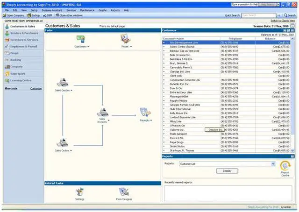The image size is (299, 212).
Task: Select customer Regal Drugs
Action: click(226, 142)
